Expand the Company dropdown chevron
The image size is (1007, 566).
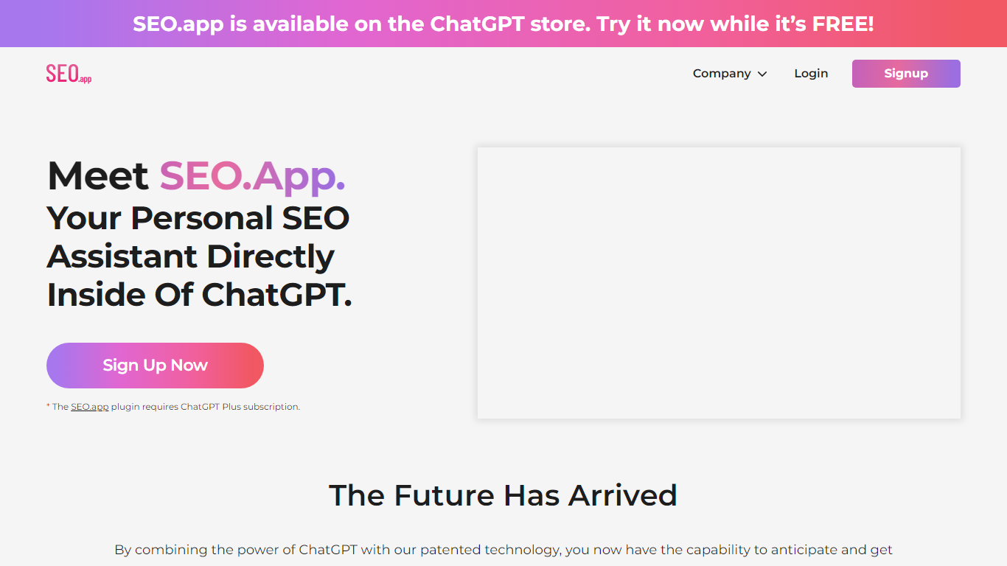[x=762, y=74]
